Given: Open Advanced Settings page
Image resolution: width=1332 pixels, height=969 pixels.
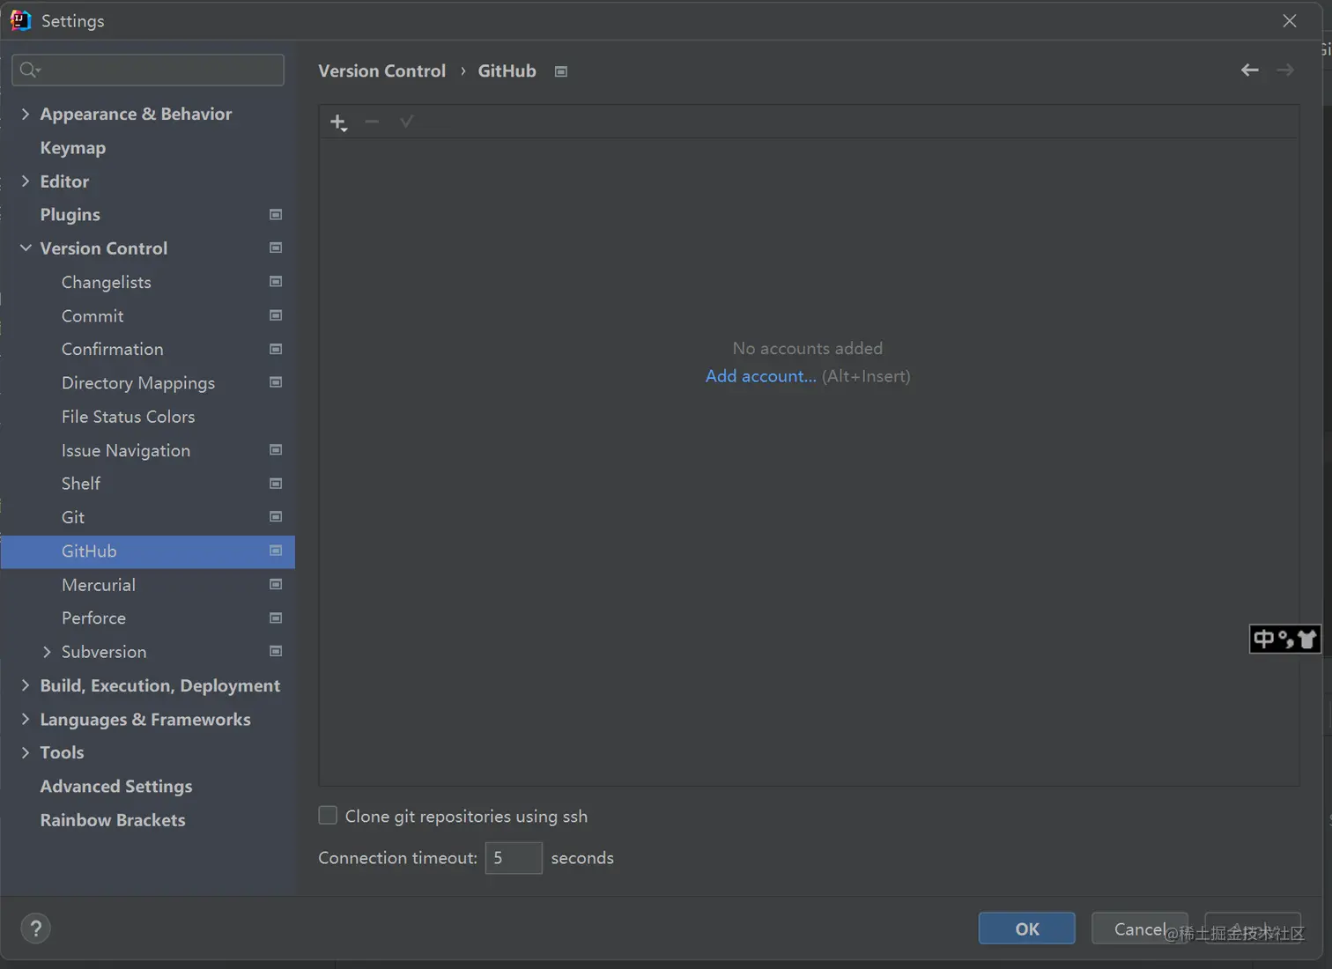Looking at the screenshot, I should point(116,787).
